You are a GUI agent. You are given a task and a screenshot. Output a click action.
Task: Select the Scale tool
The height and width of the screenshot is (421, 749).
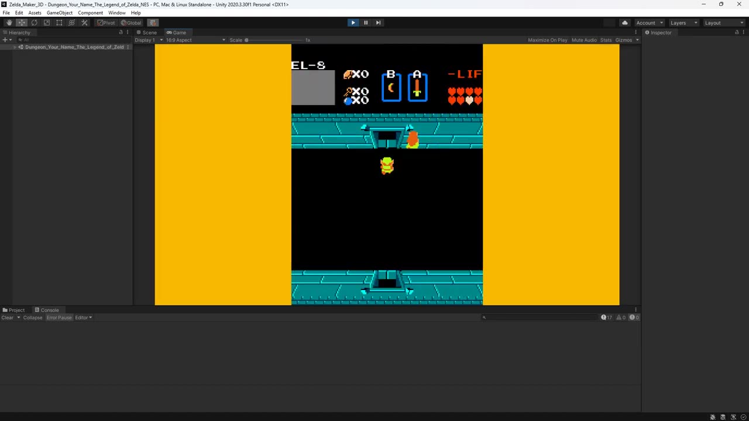(47, 23)
